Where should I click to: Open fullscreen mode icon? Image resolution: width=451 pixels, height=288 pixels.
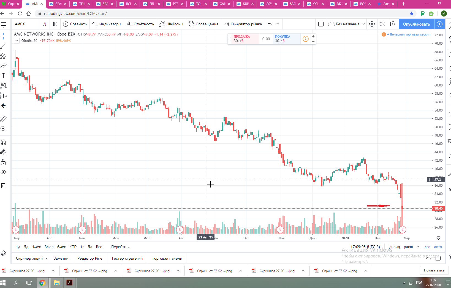[x=383, y=24]
